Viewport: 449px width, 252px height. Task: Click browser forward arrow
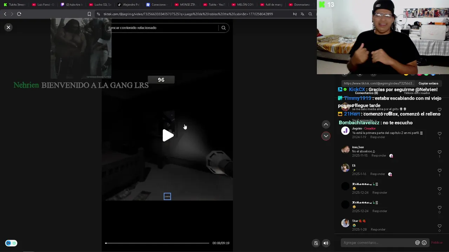pos(12,14)
